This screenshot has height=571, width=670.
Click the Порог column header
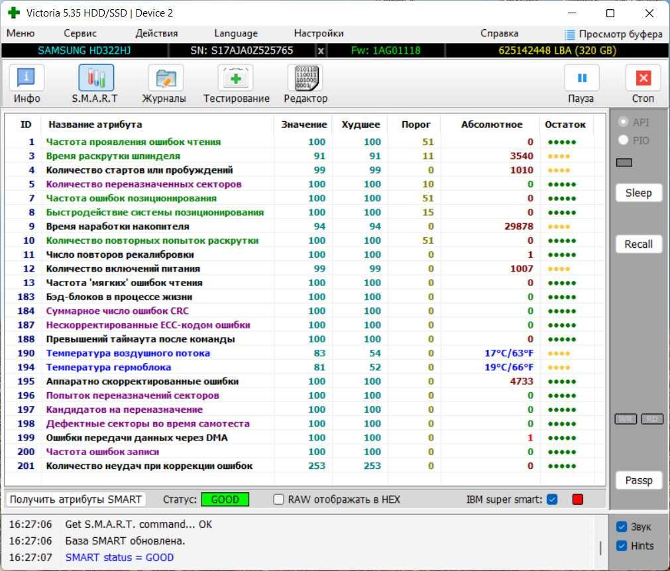(416, 125)
